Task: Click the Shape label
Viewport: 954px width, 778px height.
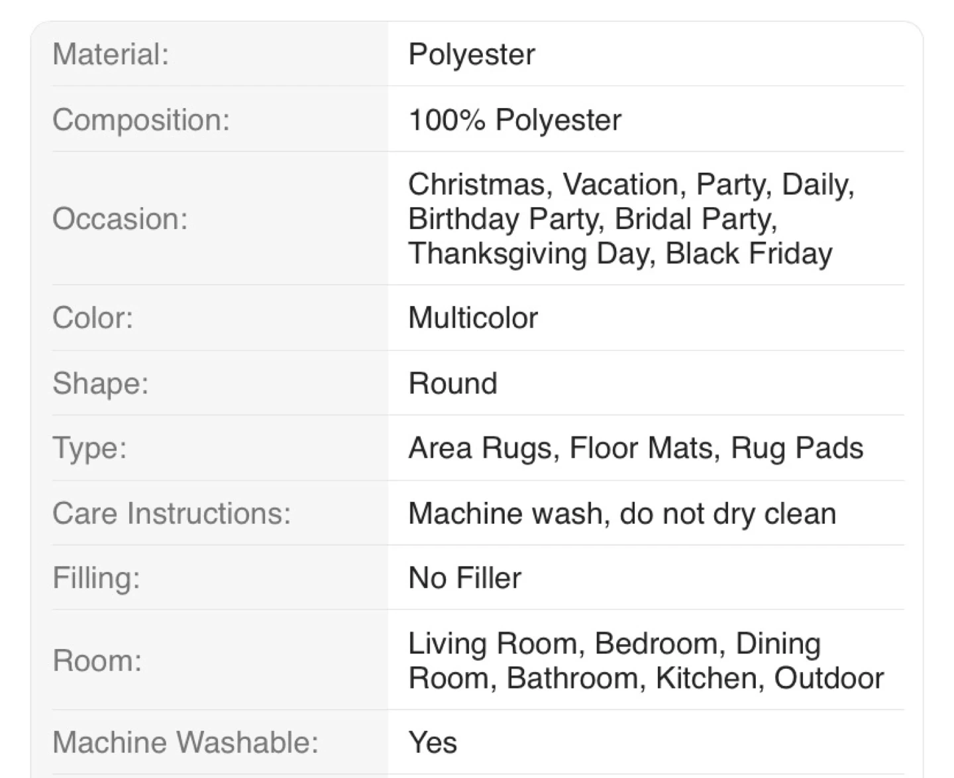Action: [101, 383]
